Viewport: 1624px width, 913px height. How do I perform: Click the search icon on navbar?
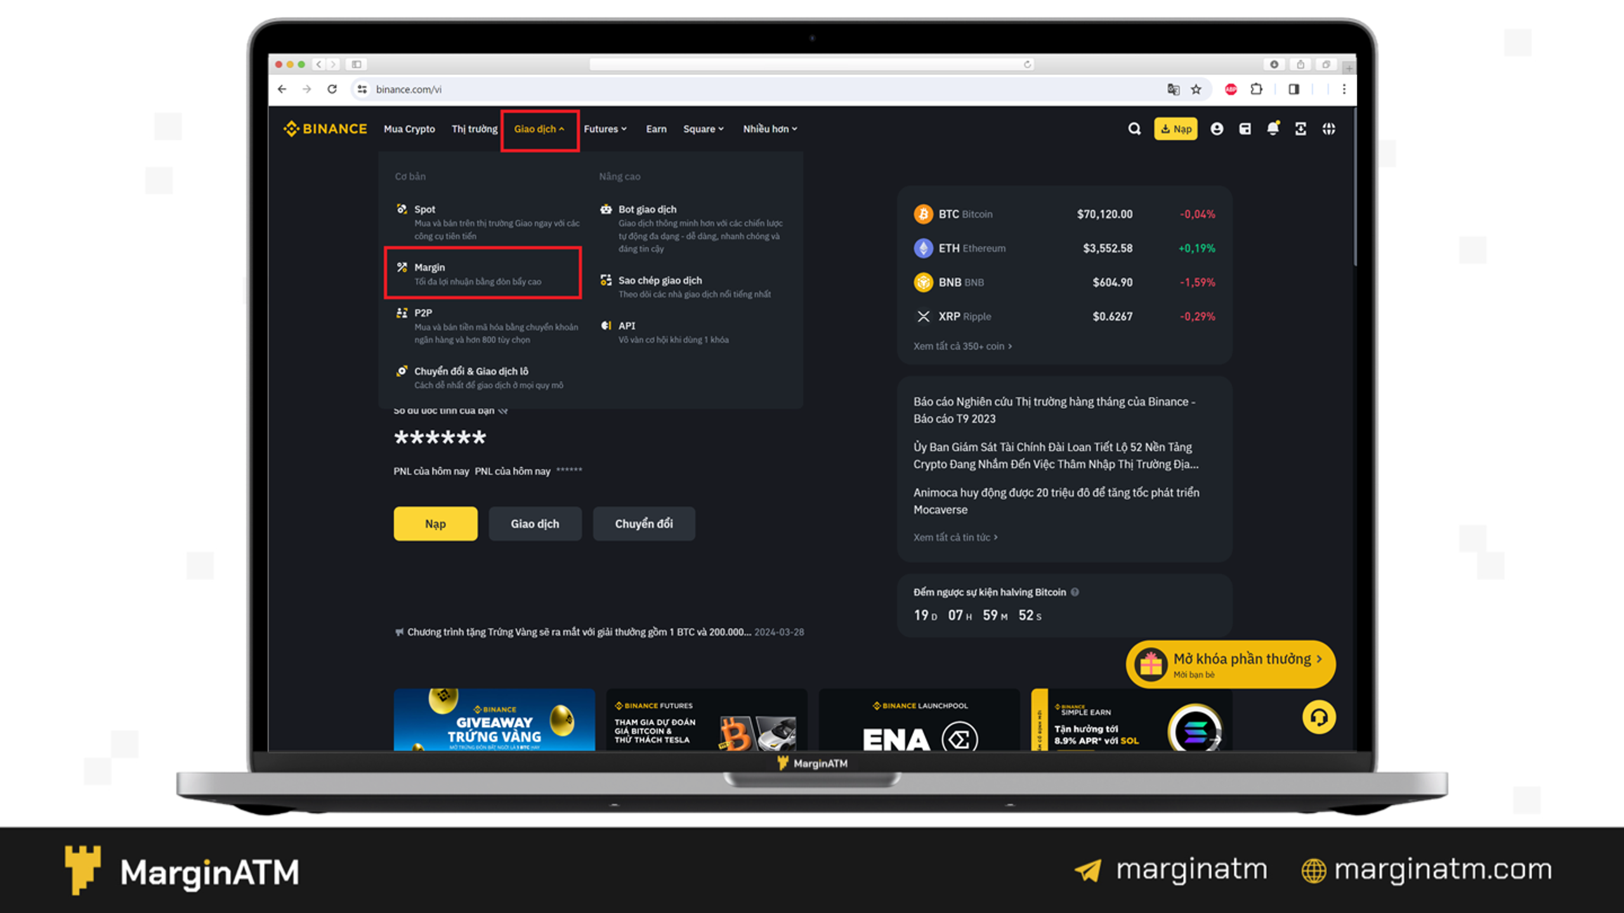pyautogui.click(x=1134, y=128)
